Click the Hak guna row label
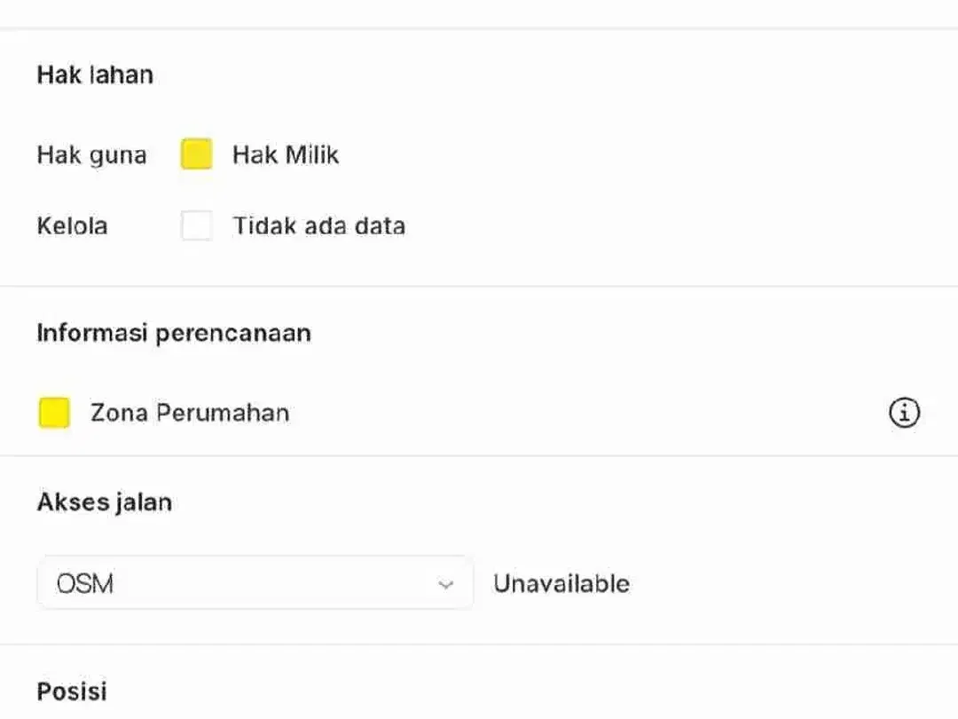 pyautogui.click(x=92, y=155)
